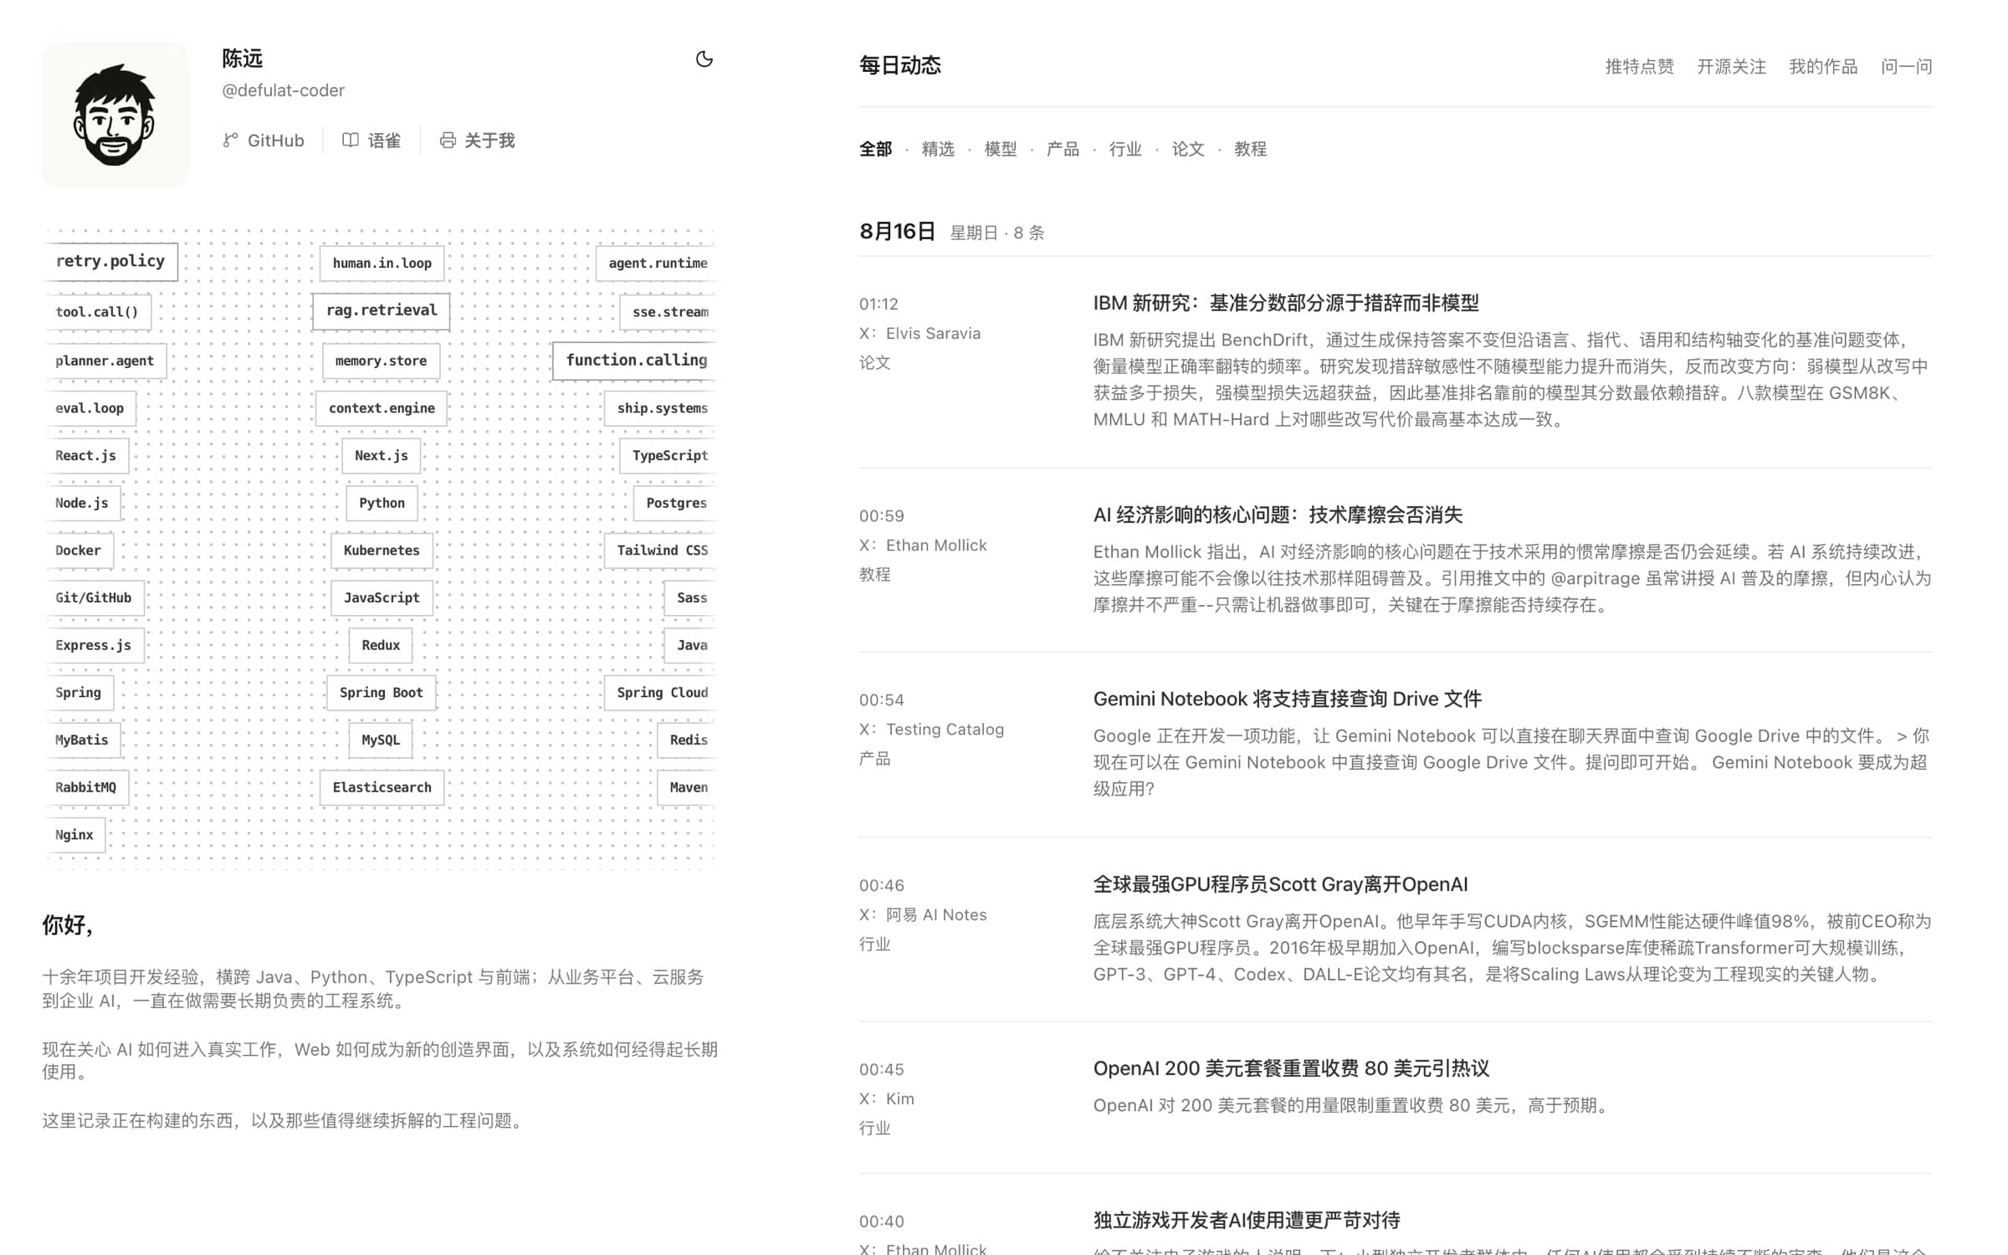Open the 关于我 link
Screen dimensions: 2008x1255
tap(477, 141)
